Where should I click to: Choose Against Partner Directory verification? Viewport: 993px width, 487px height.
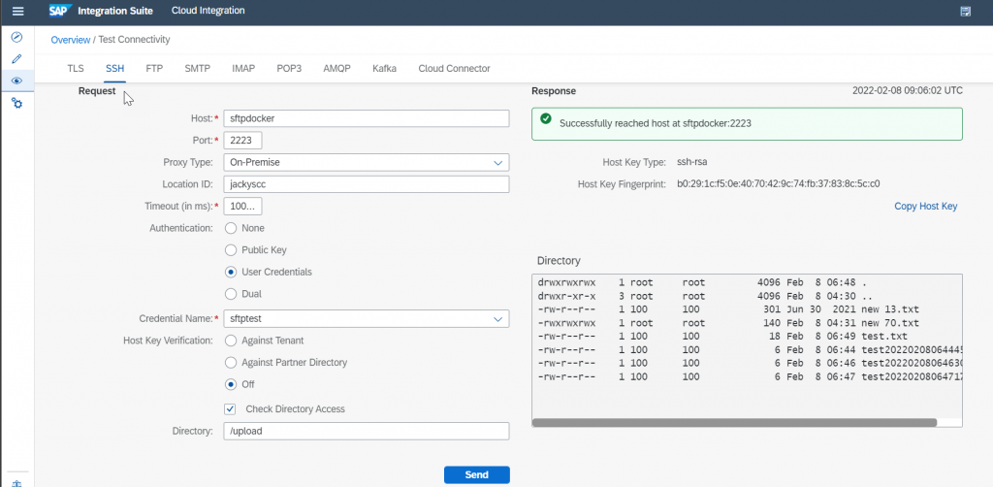click(x=231, y=363)
